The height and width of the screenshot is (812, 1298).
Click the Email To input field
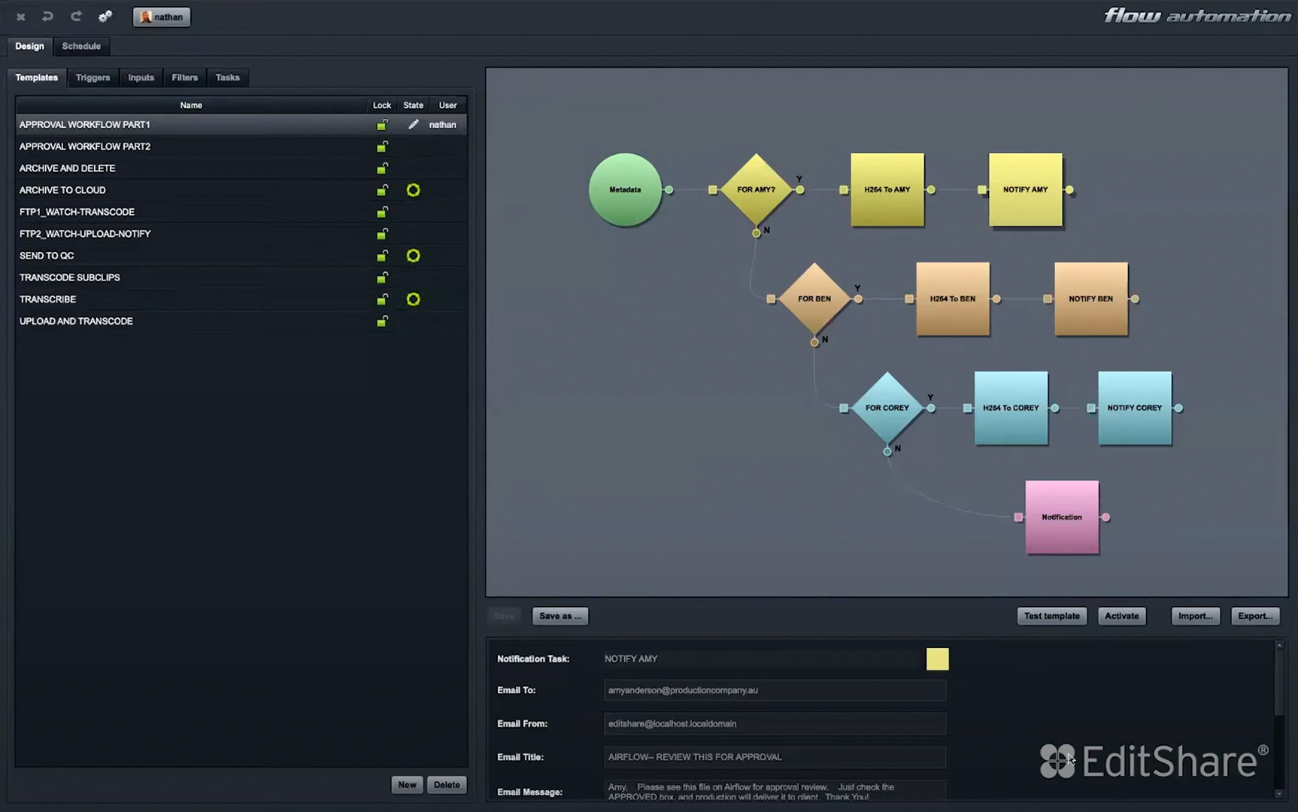pyautogui.click(x=774, y=690)
